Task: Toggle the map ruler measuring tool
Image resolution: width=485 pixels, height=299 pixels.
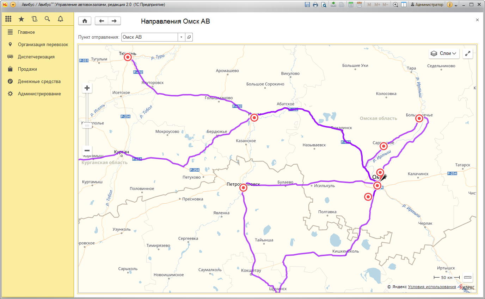Action: pos(467,277)
